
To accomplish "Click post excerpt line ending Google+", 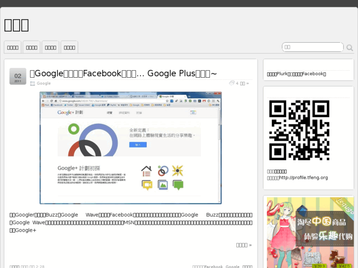I will click(23, 230).
